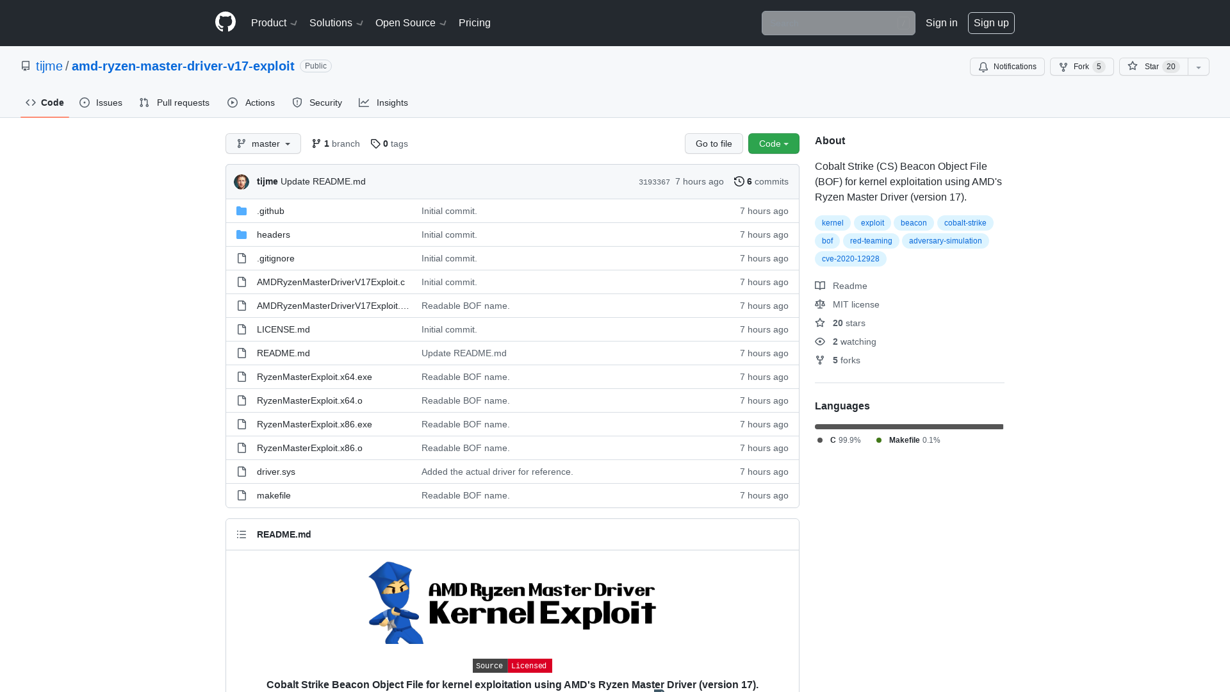Open the Security tab
Screen dimensions: 1230x692
click(x=318, y=103)
